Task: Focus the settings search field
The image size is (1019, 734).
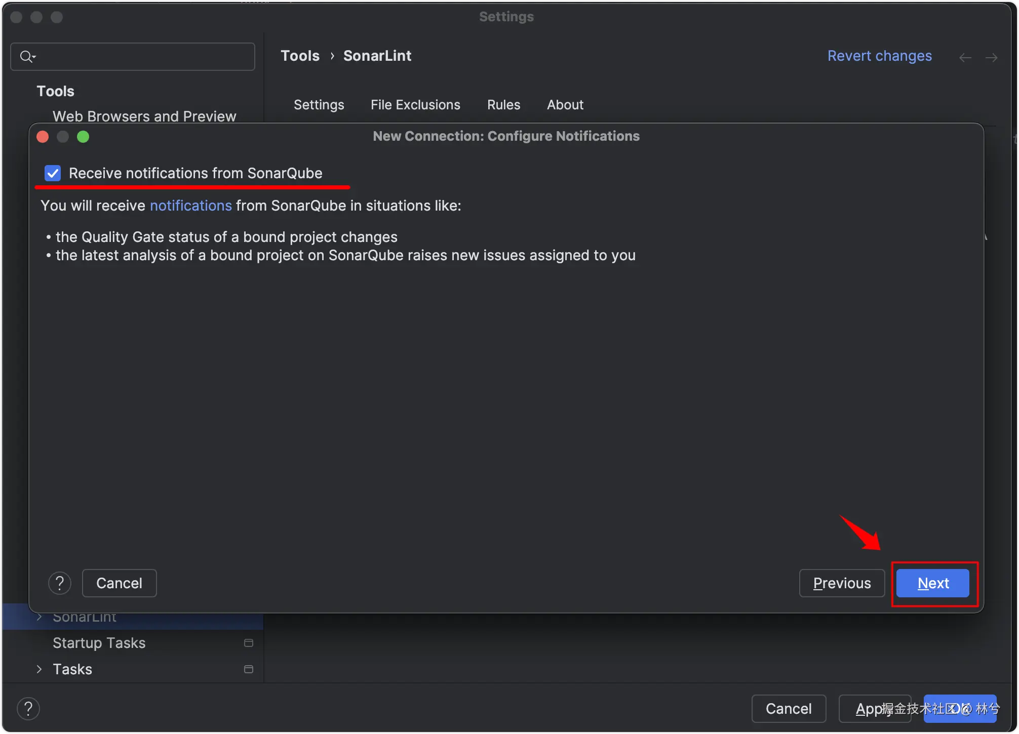Action: tap(142, 56)
